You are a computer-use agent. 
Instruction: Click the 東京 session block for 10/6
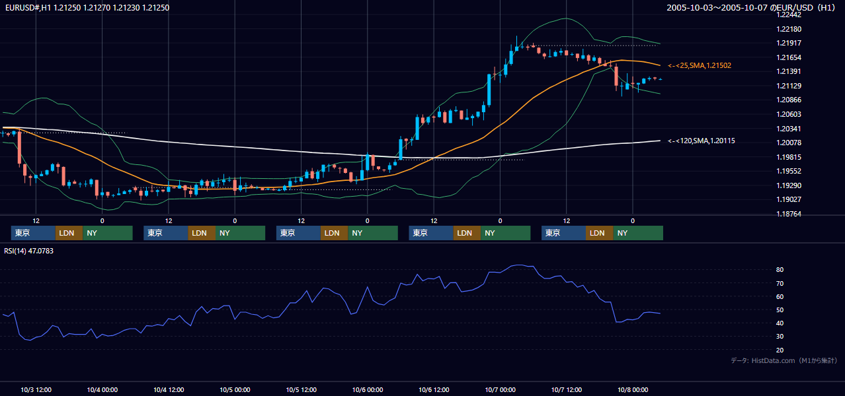click(430, 233)
